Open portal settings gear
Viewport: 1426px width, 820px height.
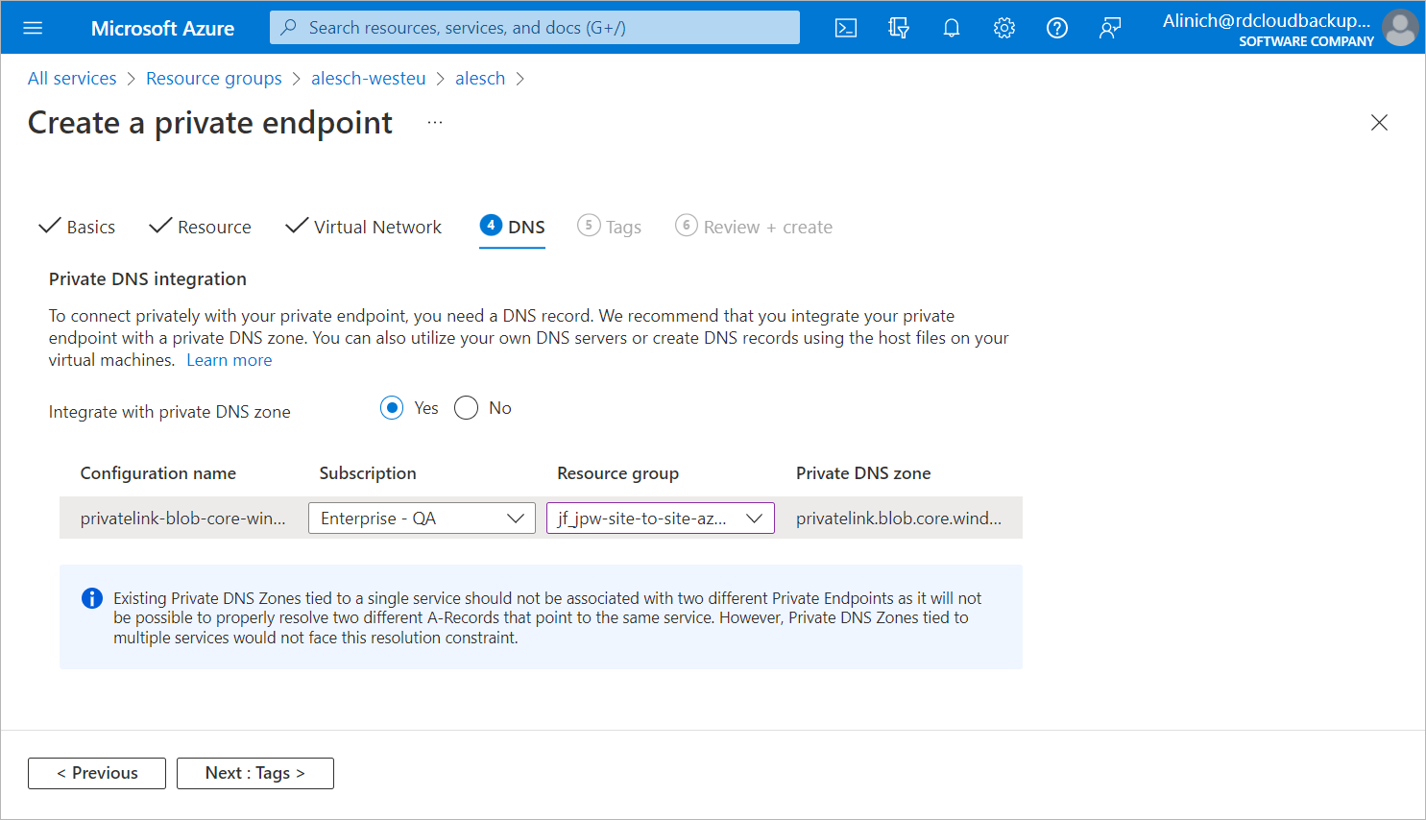pyautogui.click(x=1004, y=28)
